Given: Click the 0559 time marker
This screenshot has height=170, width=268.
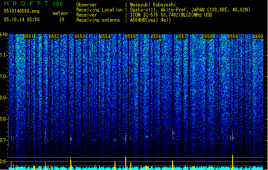Looking at the screenshot, I should coord(233,37).
